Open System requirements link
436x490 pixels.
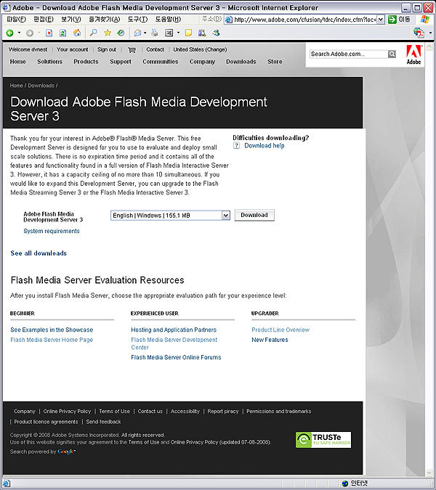tap(52, 231)
